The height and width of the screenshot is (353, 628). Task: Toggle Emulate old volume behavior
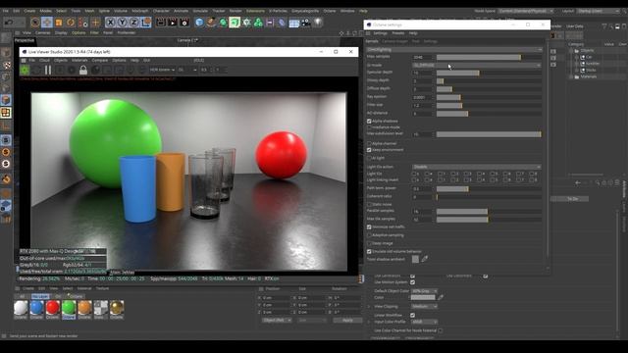(x=369, y=251)
